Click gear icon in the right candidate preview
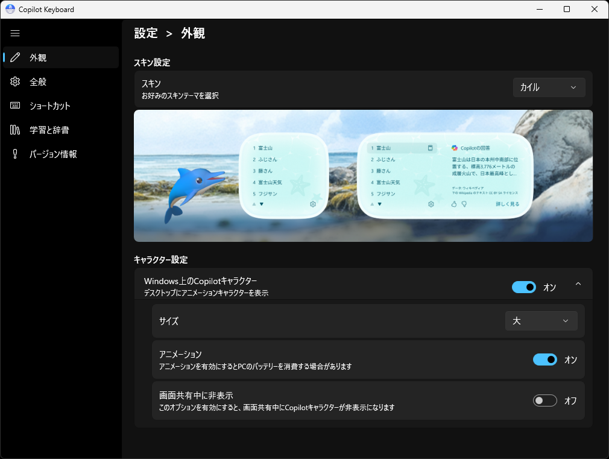The width and height of the screenshot is (609, 459). click(x=431, y=204)
